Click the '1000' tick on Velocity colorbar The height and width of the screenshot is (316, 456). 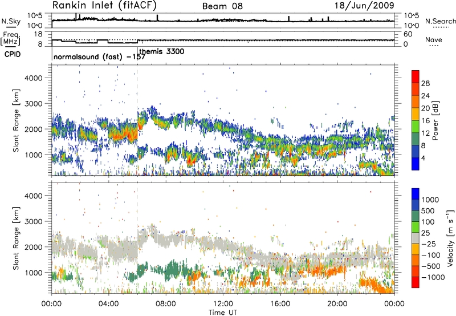click(430, 200)
